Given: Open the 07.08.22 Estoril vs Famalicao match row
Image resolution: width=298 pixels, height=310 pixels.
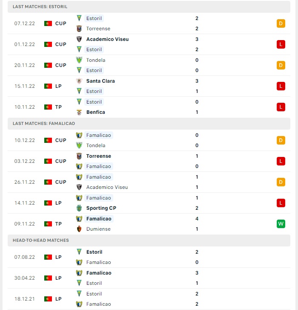Looking at the screenshot, I should click(x=149, y=257).
